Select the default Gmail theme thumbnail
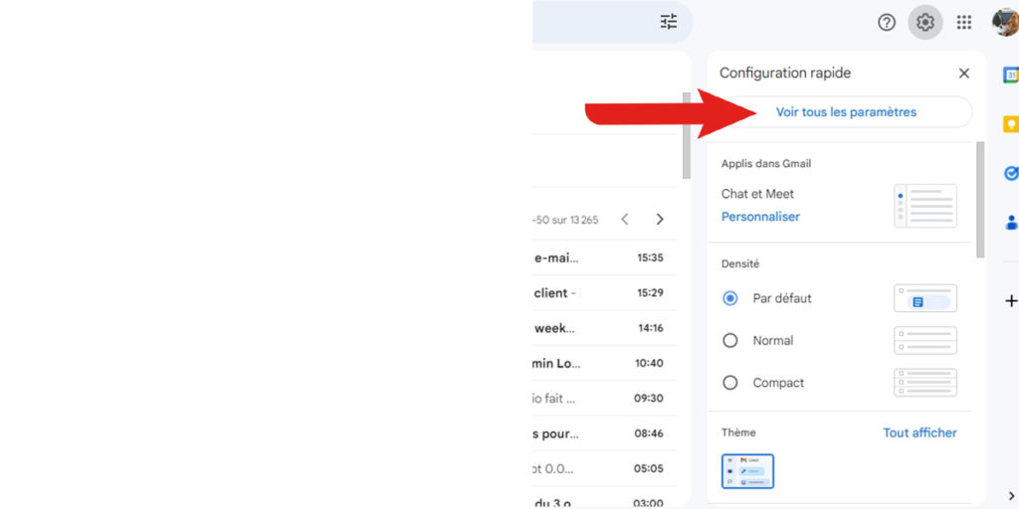1019x509 pixels. tap(747, 471)
